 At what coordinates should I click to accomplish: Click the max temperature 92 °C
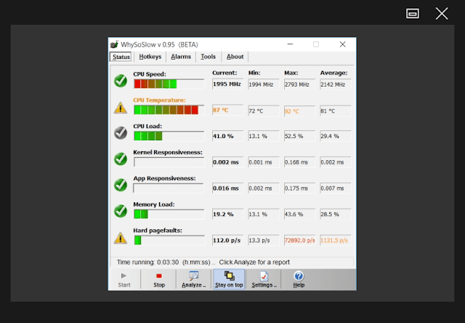click(299, 111)
